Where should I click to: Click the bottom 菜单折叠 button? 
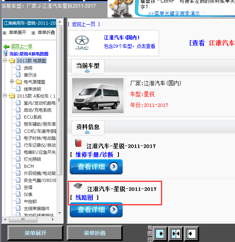pyautogui.click(x=95, y=233)
